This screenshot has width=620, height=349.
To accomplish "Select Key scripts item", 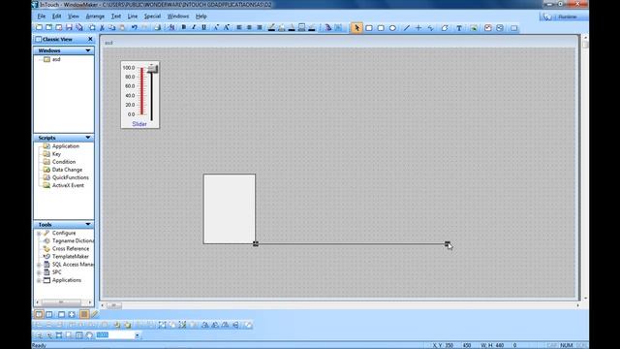I will (56, 154).
